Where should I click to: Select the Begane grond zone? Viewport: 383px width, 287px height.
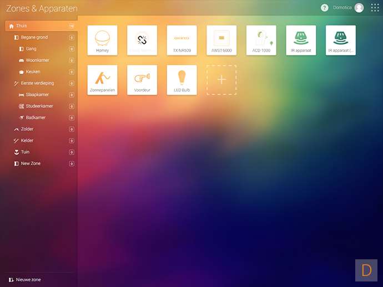tap(41, 37)
